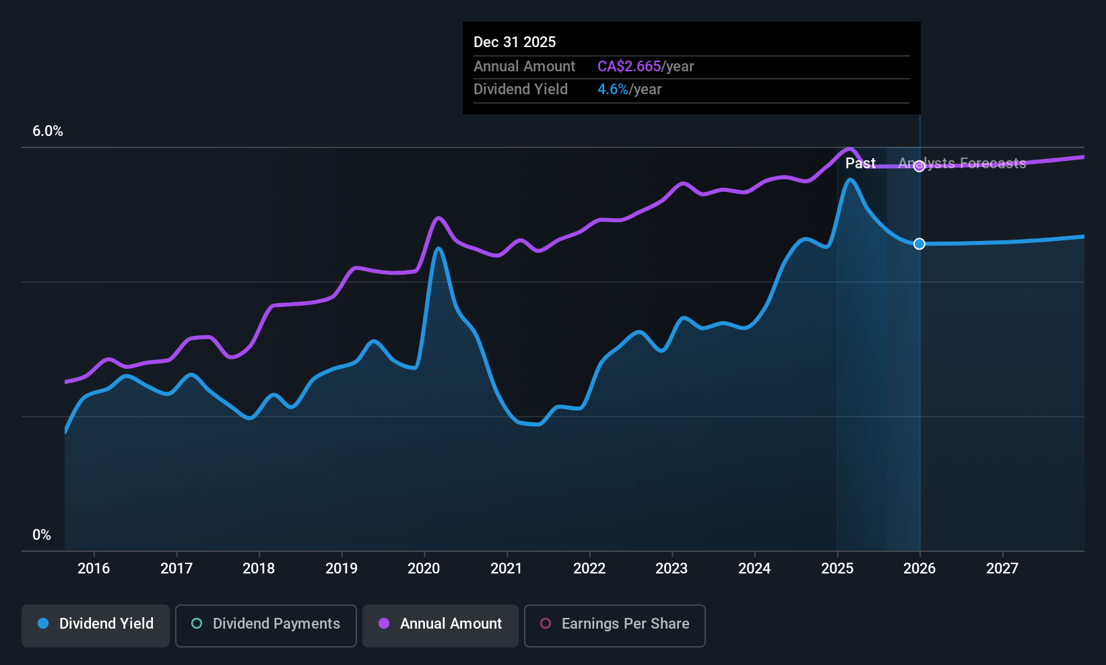Select the blue Dividend Yield legend dot icon
The height and width of the screenshot is (665, 1106).
(42, 624)
